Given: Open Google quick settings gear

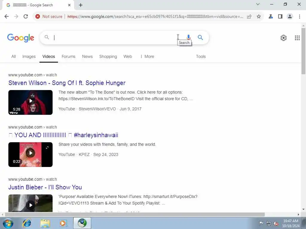Looking at the screenshot, I should tap(284, 38).
